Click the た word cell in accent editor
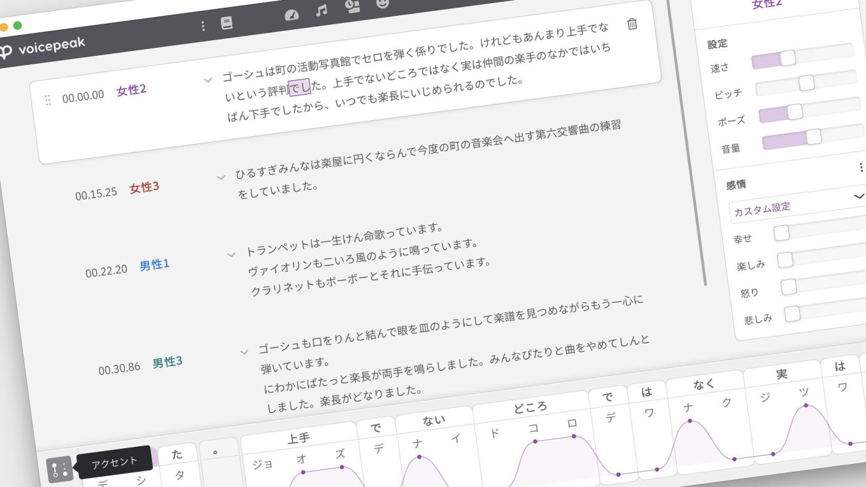This screenshot has width=866, height=487. pos(178,455)
